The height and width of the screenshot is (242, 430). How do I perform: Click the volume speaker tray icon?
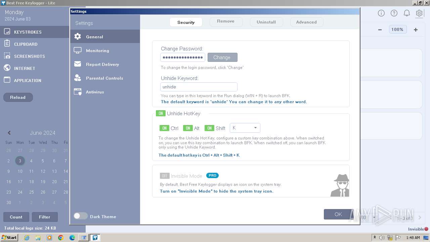tap(382, 238)
